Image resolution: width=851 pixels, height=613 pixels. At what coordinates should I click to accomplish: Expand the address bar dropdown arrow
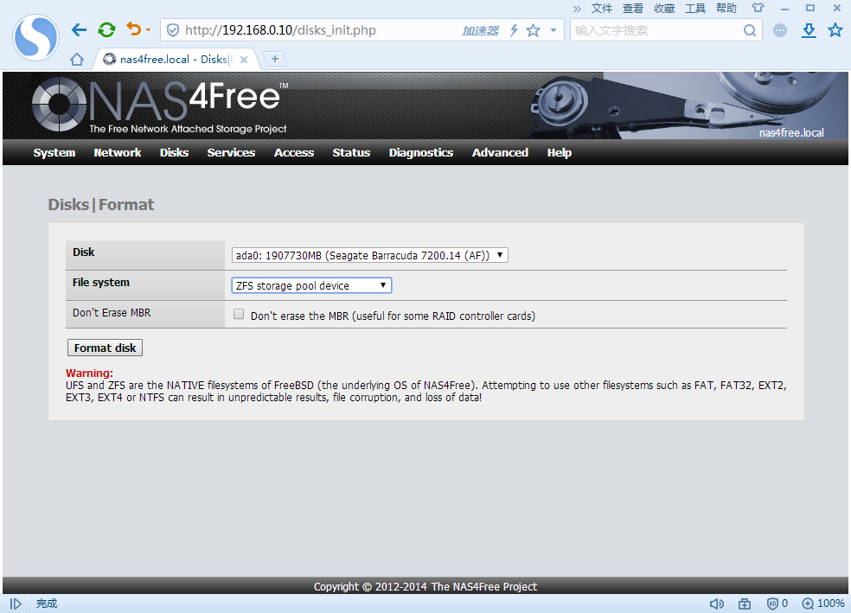tap(553, 30)
